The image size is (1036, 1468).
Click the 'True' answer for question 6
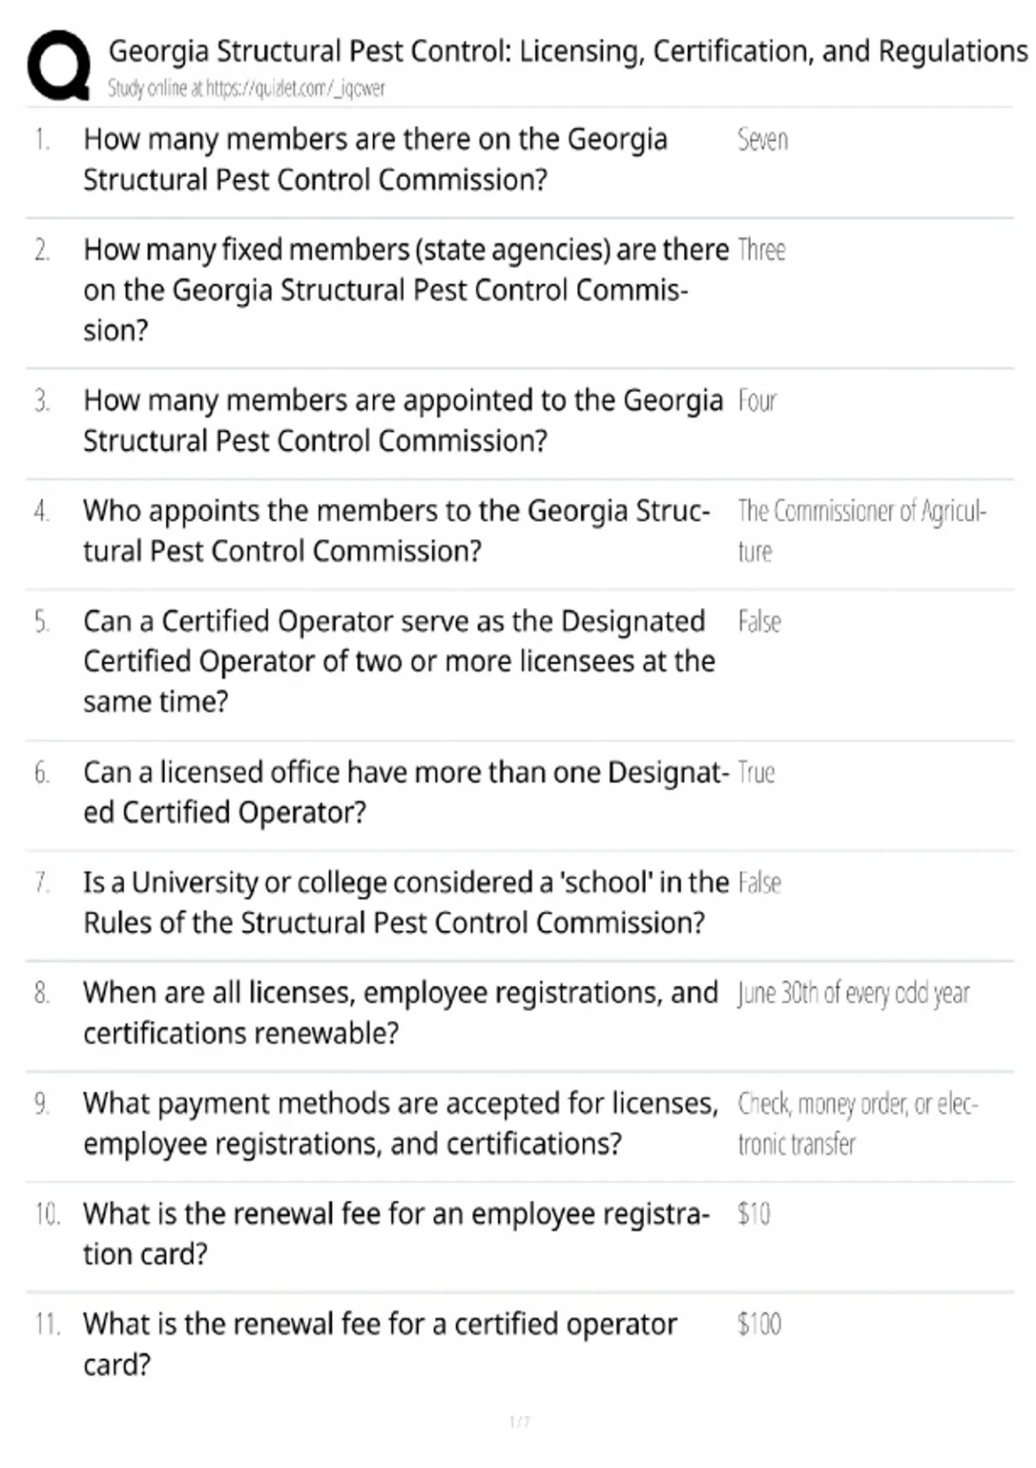coord(756,773)
